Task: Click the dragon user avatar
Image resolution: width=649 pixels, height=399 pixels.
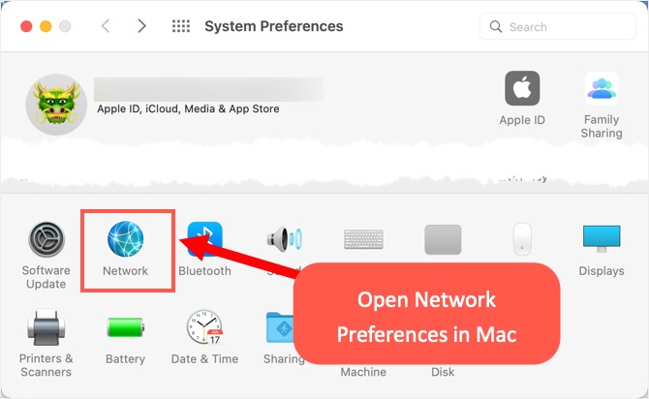Action: pyautogui.click(x=56, y=105)
